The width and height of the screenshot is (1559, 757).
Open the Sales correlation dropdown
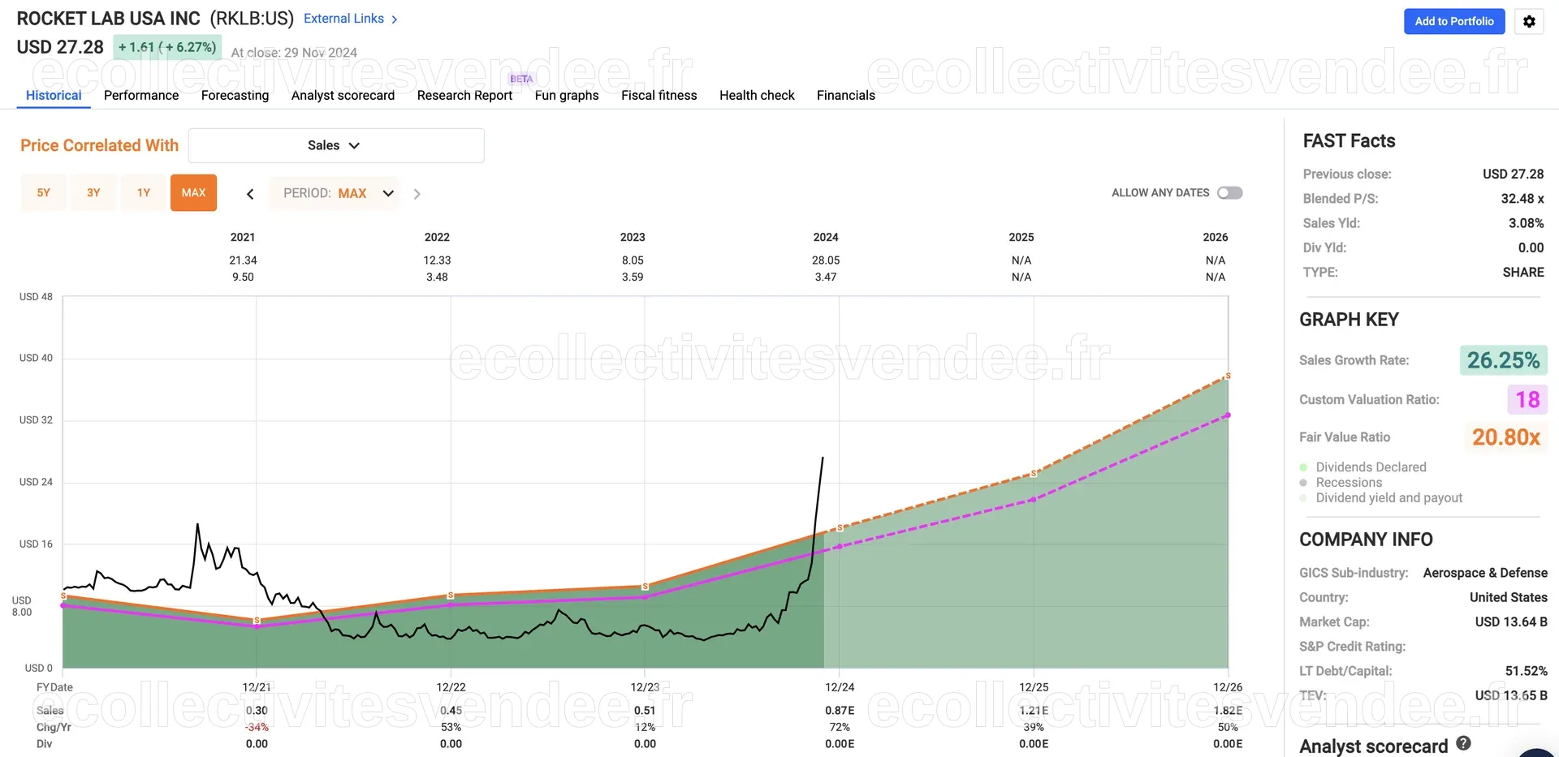coord(336,145)
